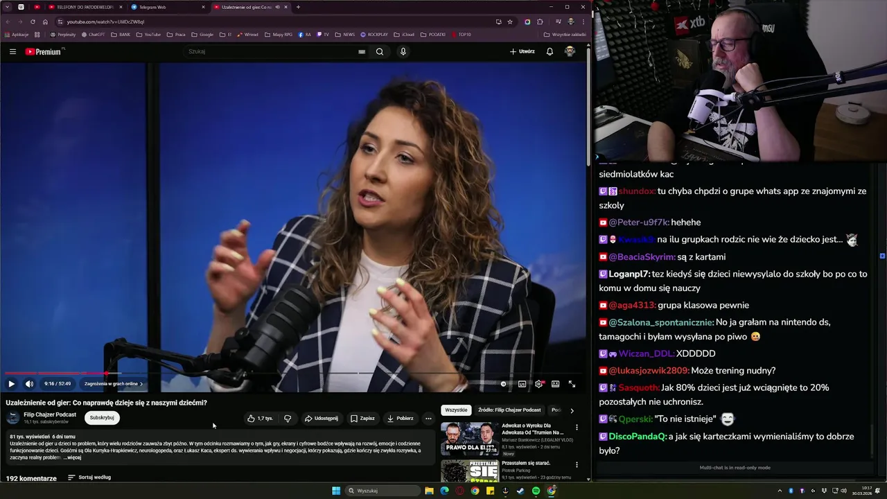
Task: Open the 'Utwórz' create menu
Action: (522, 51)
